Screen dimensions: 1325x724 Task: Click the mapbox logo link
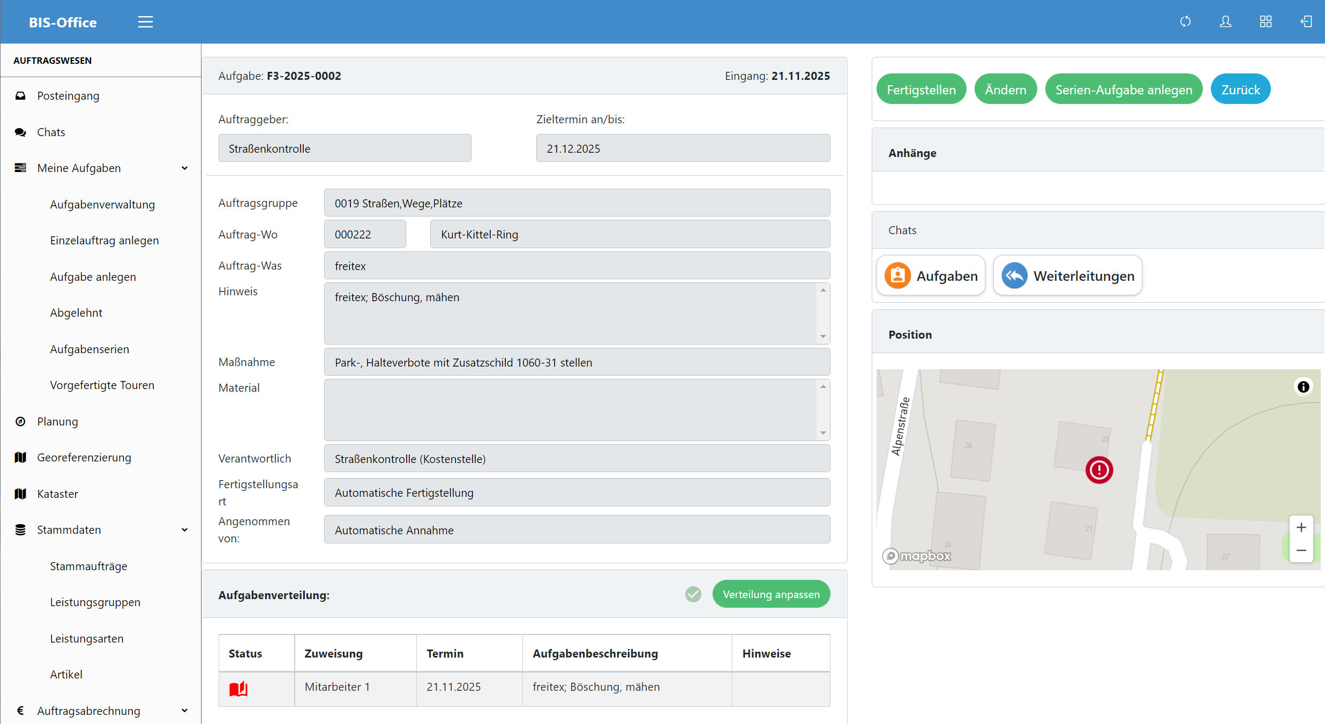coord(917,556)
